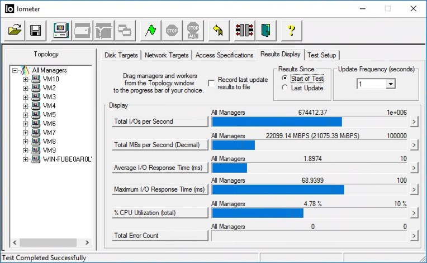
Task: Click topology scrollbar left arrow
Action: tap(15, 242)
